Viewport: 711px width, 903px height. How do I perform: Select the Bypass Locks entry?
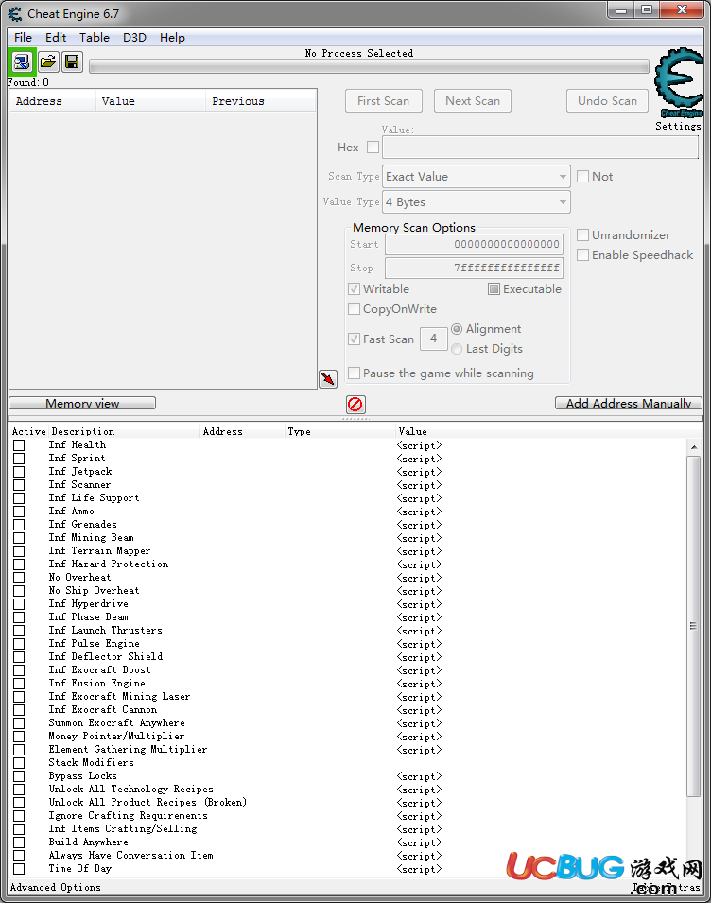[82, 776]
